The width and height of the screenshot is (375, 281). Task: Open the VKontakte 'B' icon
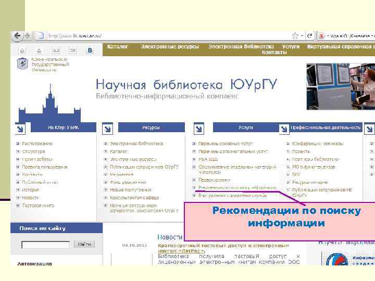pos(90,50)
